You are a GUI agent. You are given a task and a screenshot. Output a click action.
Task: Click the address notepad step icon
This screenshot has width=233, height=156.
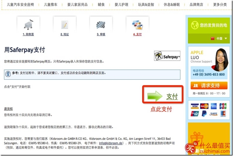point(65,25)
